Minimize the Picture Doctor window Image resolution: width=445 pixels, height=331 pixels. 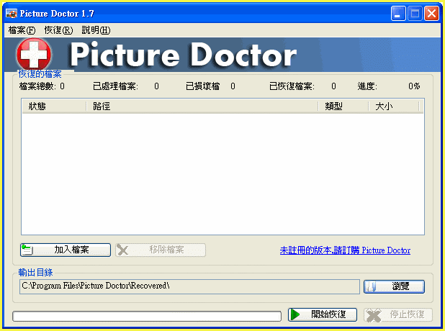399,14
